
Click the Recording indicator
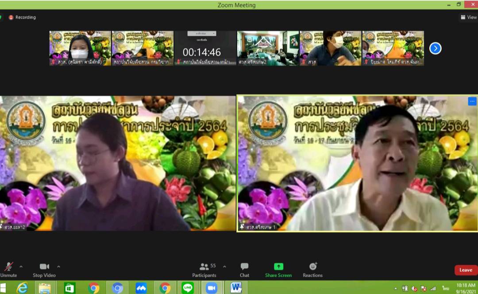(22, 17)
